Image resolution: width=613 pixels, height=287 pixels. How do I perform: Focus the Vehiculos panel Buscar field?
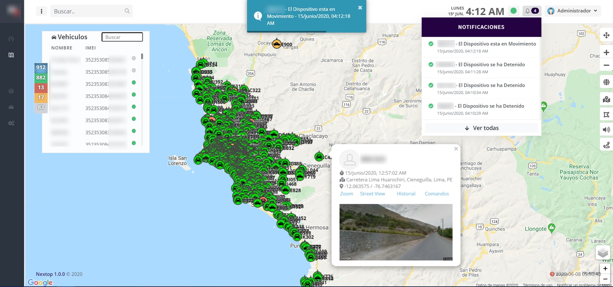point(122,37)
